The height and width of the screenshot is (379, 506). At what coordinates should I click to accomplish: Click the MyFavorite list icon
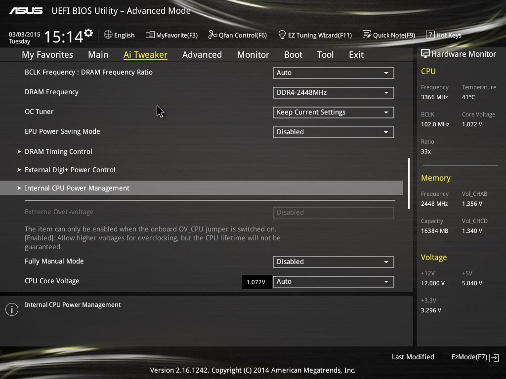tap(150, 35)
